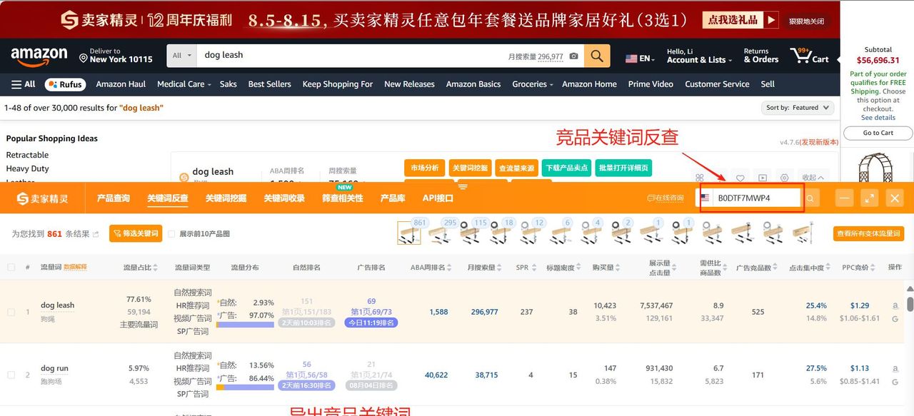Click Go to Cart button
914x416 pixels.
[x=878, y=133]
